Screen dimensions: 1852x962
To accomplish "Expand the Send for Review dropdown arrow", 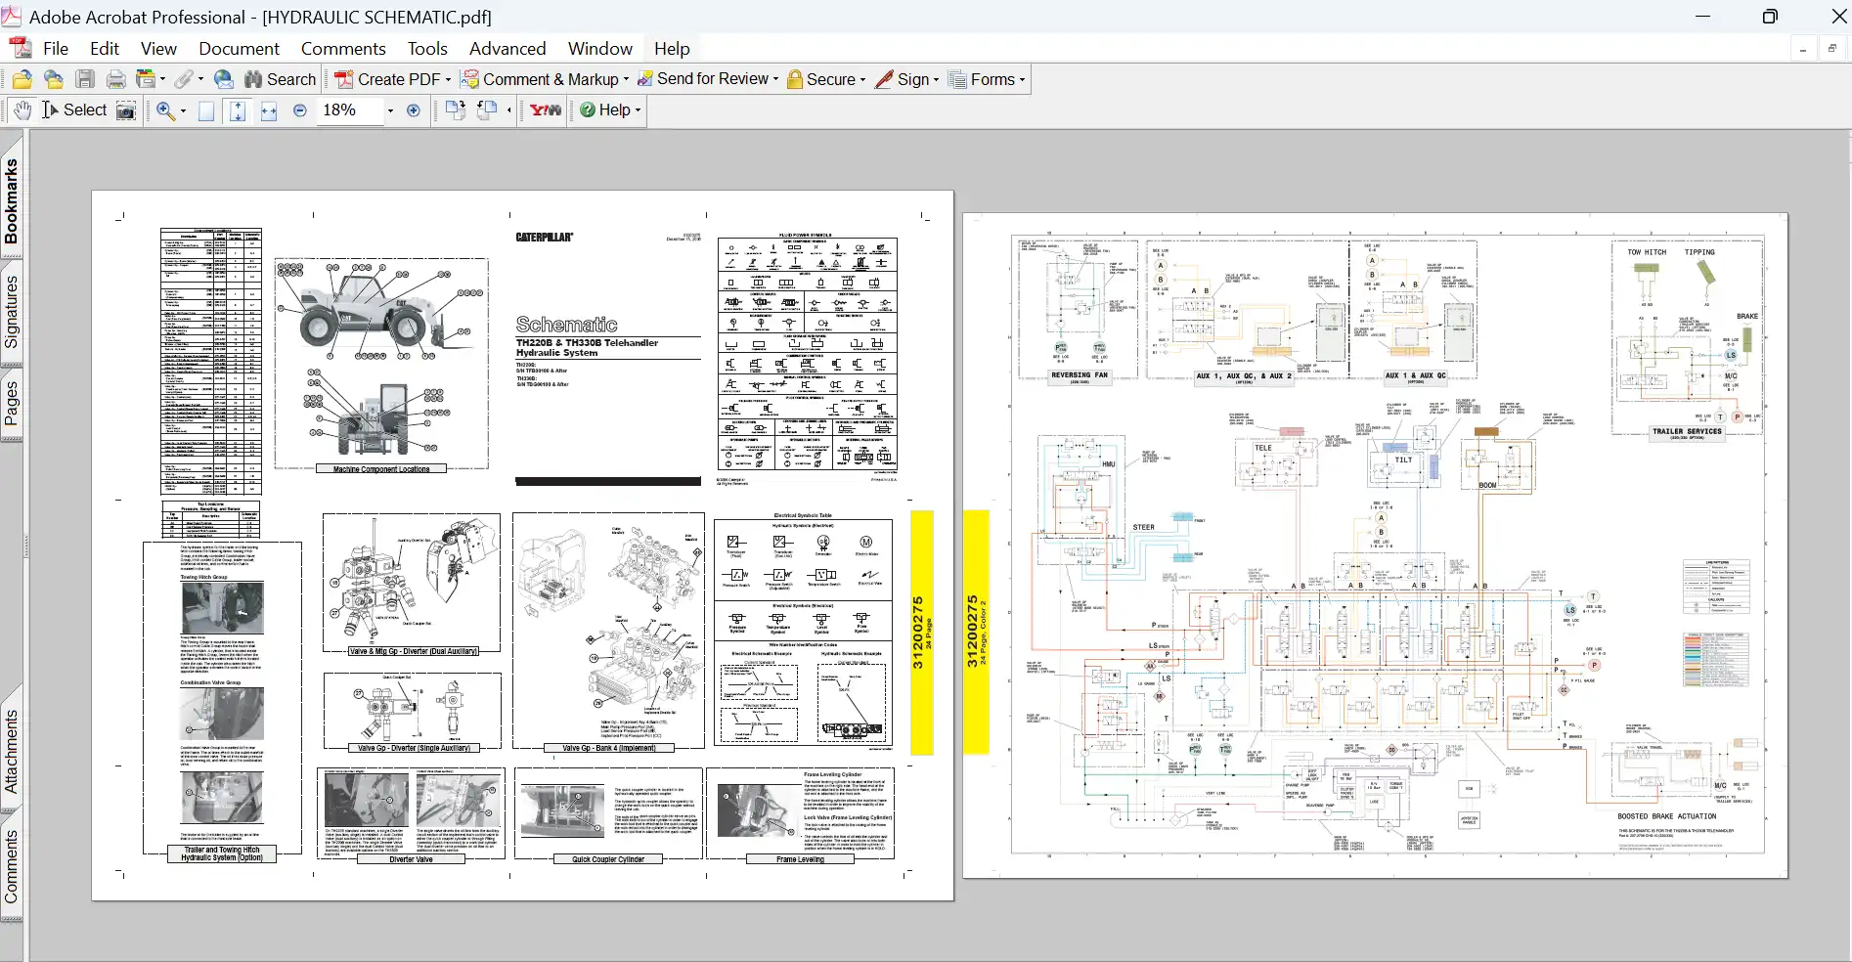I will coord(775,80).
